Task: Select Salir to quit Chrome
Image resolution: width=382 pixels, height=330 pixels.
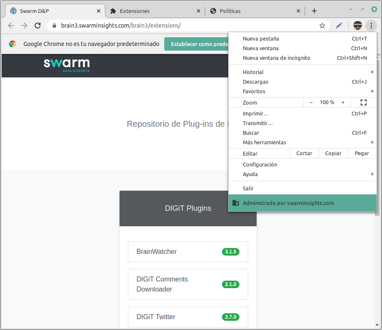Action: click(303, 188)
